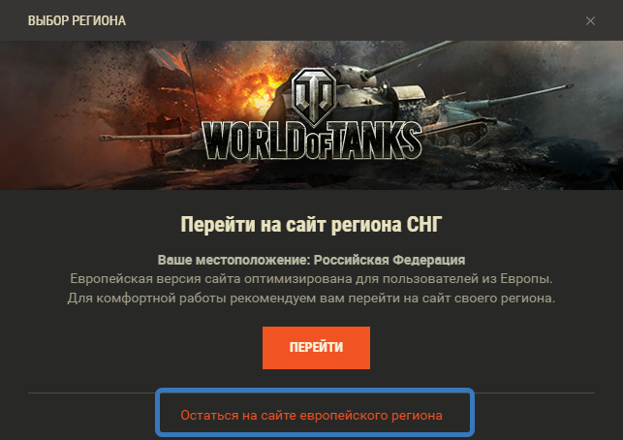Click the word СНГ in the heading
Viewport: 623px width, 440px height.
424,225
